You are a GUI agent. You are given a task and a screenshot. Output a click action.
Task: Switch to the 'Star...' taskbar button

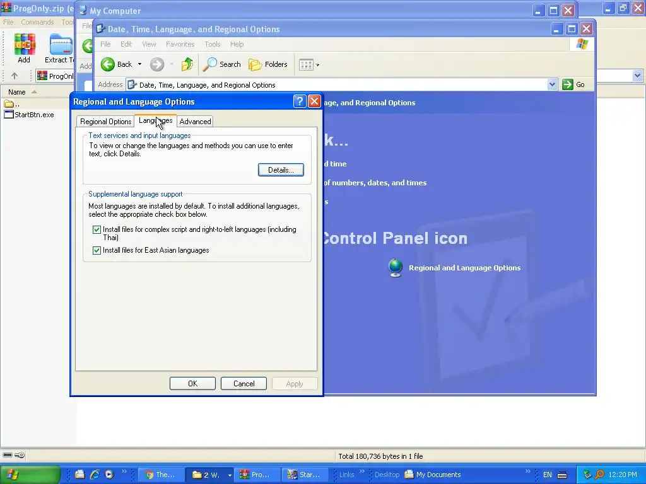(x=305, y=475)
